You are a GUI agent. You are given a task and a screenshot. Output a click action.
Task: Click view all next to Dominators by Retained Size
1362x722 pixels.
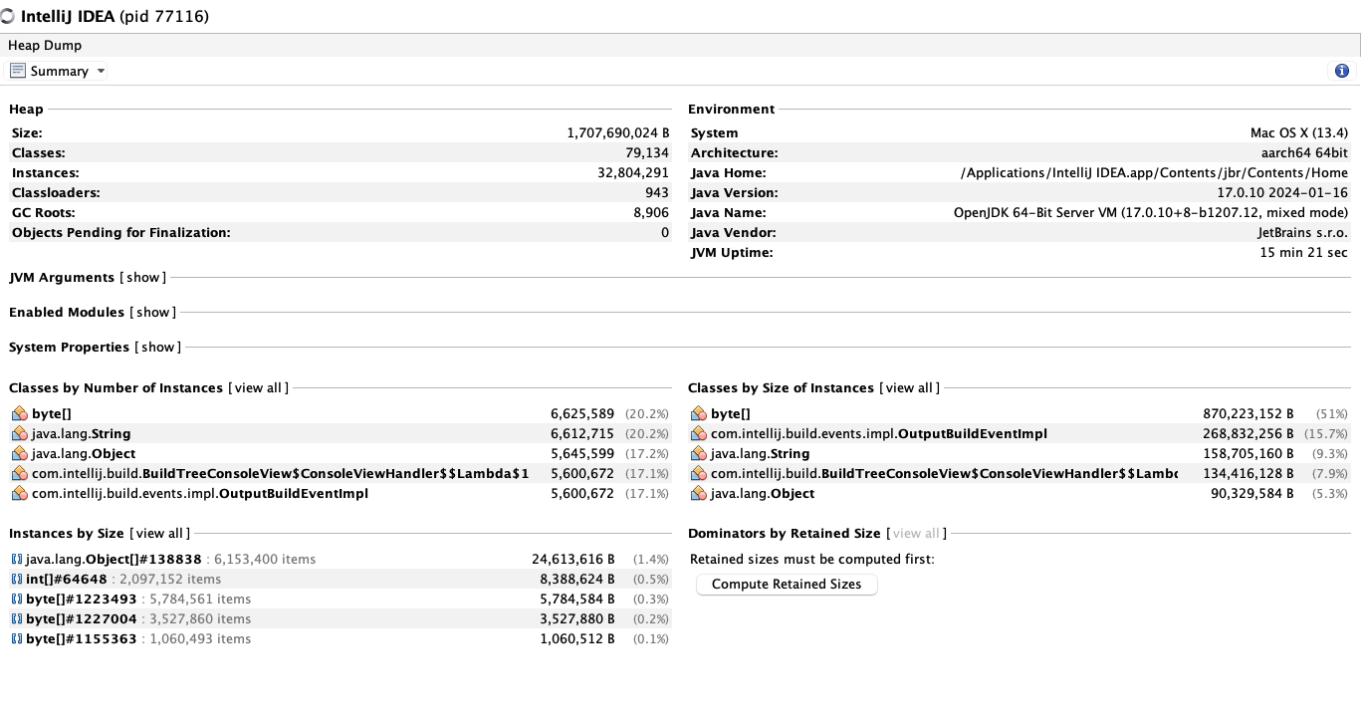tap(916, 534)
